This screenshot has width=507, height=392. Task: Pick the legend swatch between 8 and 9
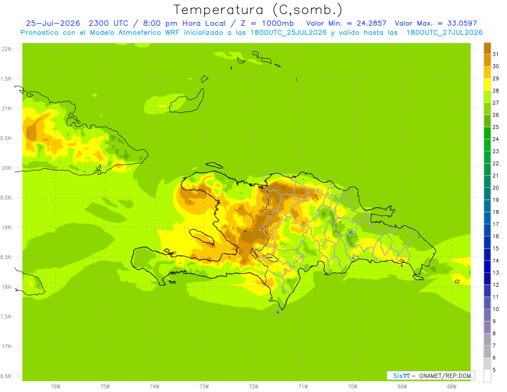[487, 327]
